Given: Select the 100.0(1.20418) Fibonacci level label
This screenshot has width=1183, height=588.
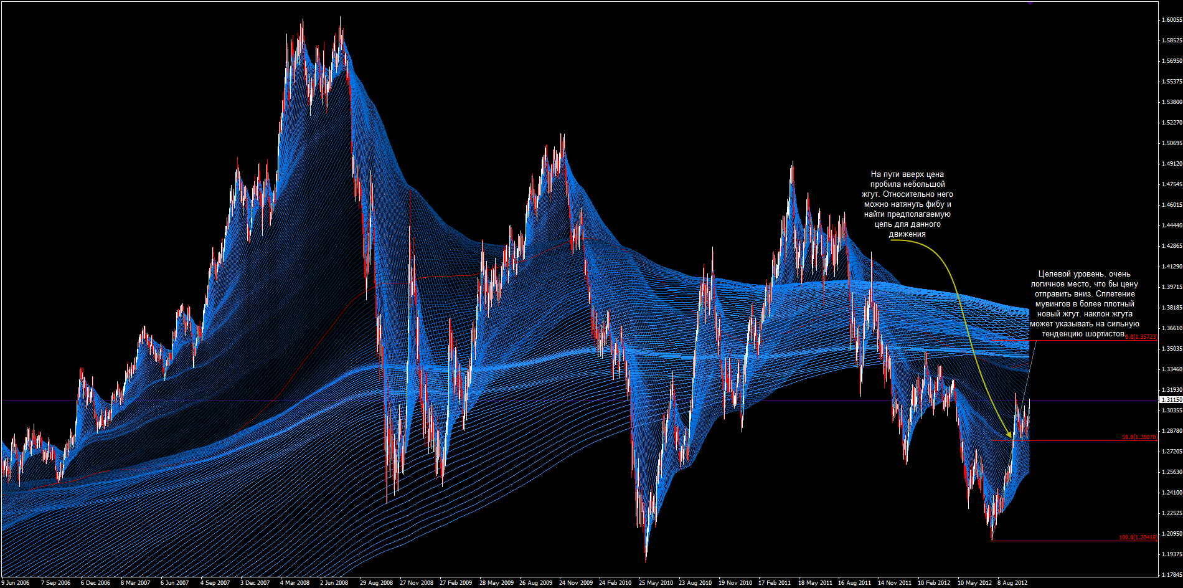Looking at the screenshot, I should (1138, 537).
